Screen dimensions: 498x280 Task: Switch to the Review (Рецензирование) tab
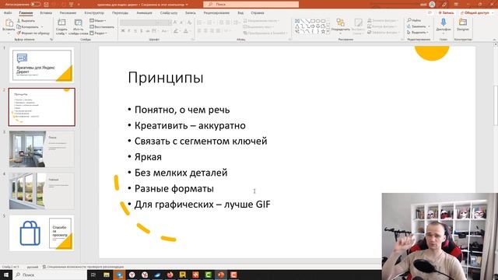point(216,13)
